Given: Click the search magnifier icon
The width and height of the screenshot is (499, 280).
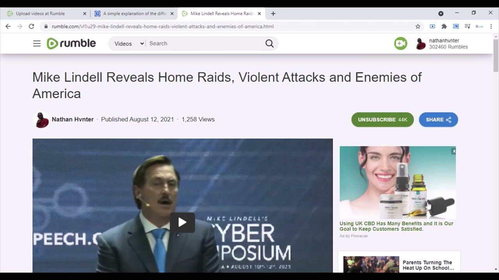Looking at the screenshot, I should [269, 44].
